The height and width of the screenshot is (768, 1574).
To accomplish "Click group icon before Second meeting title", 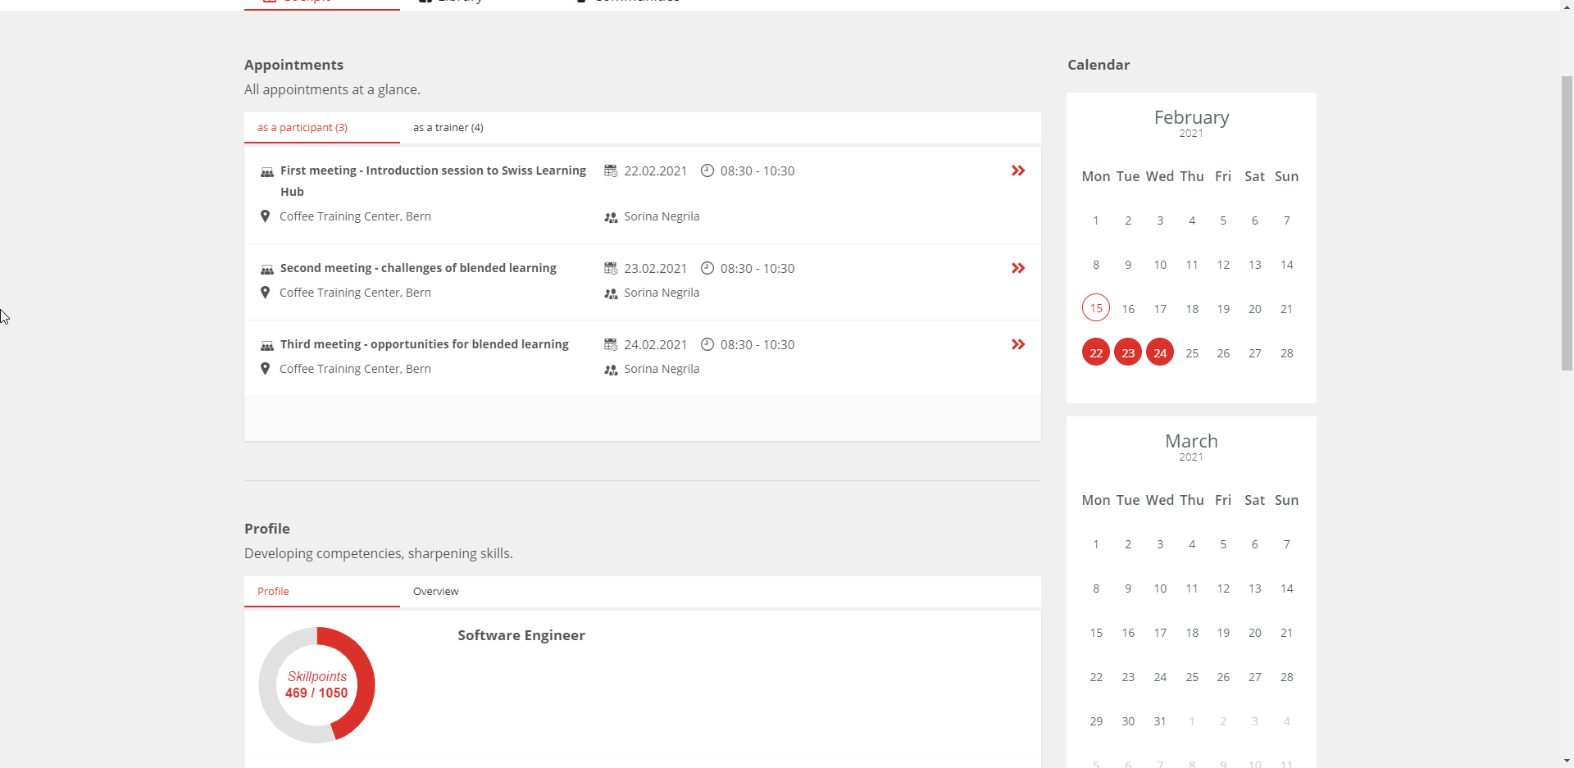I will (267, 269).
